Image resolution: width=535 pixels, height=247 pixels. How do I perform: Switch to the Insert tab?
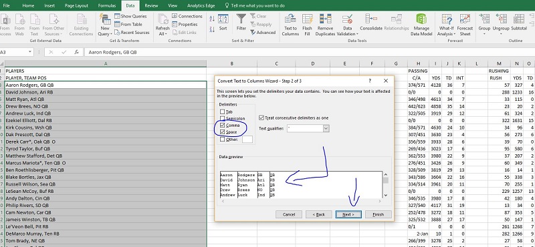(49, 5)
